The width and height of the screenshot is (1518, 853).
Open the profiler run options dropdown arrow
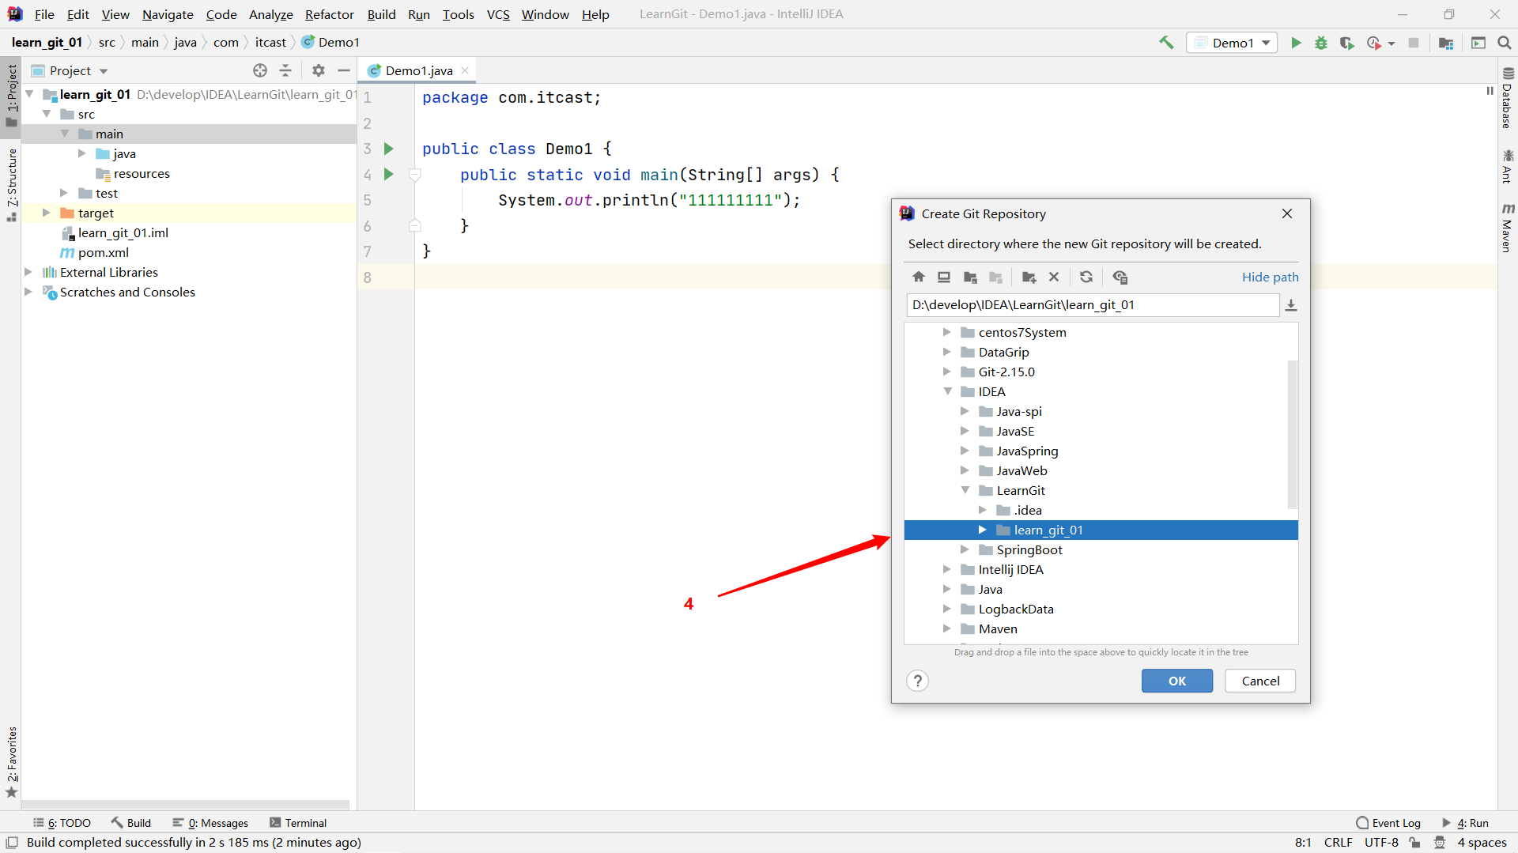tap(1391, 43)
